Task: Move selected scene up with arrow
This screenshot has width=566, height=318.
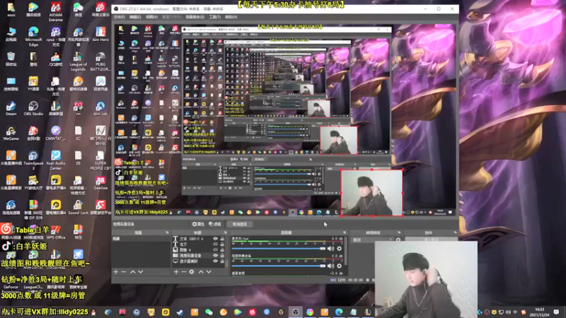Action: pyautogui.click(x=132, y=271)
